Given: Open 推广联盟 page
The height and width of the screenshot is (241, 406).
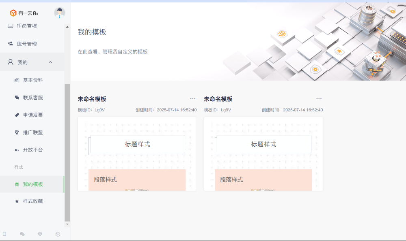Looking at the screenshot, I should (x=32, y=132).
